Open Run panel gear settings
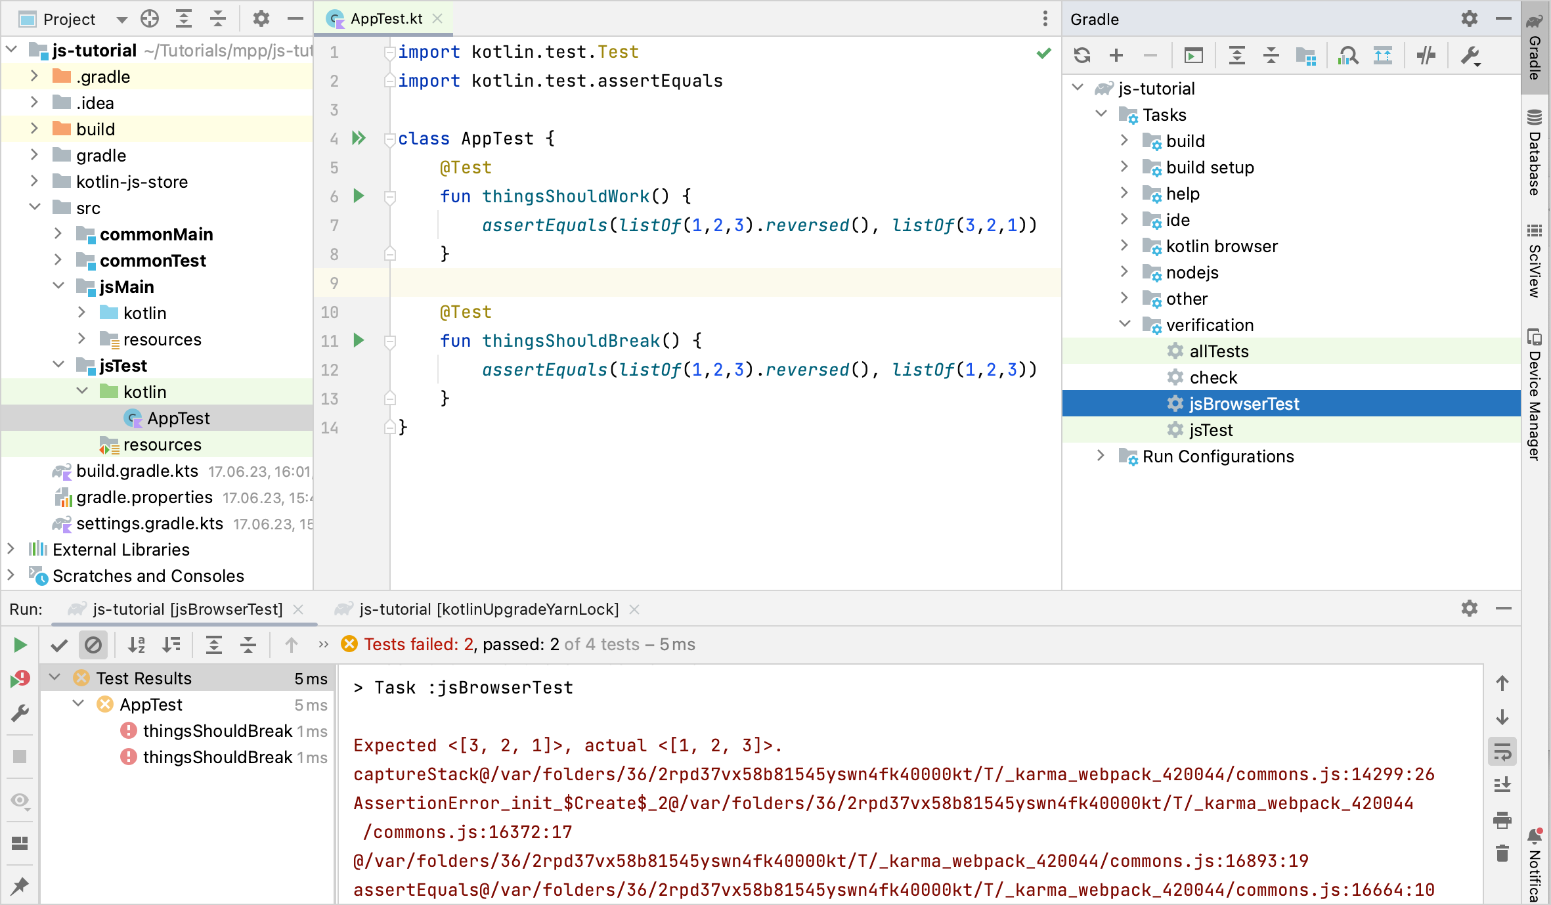This screenshot has height=905, width=1551. pos(1470,608)
